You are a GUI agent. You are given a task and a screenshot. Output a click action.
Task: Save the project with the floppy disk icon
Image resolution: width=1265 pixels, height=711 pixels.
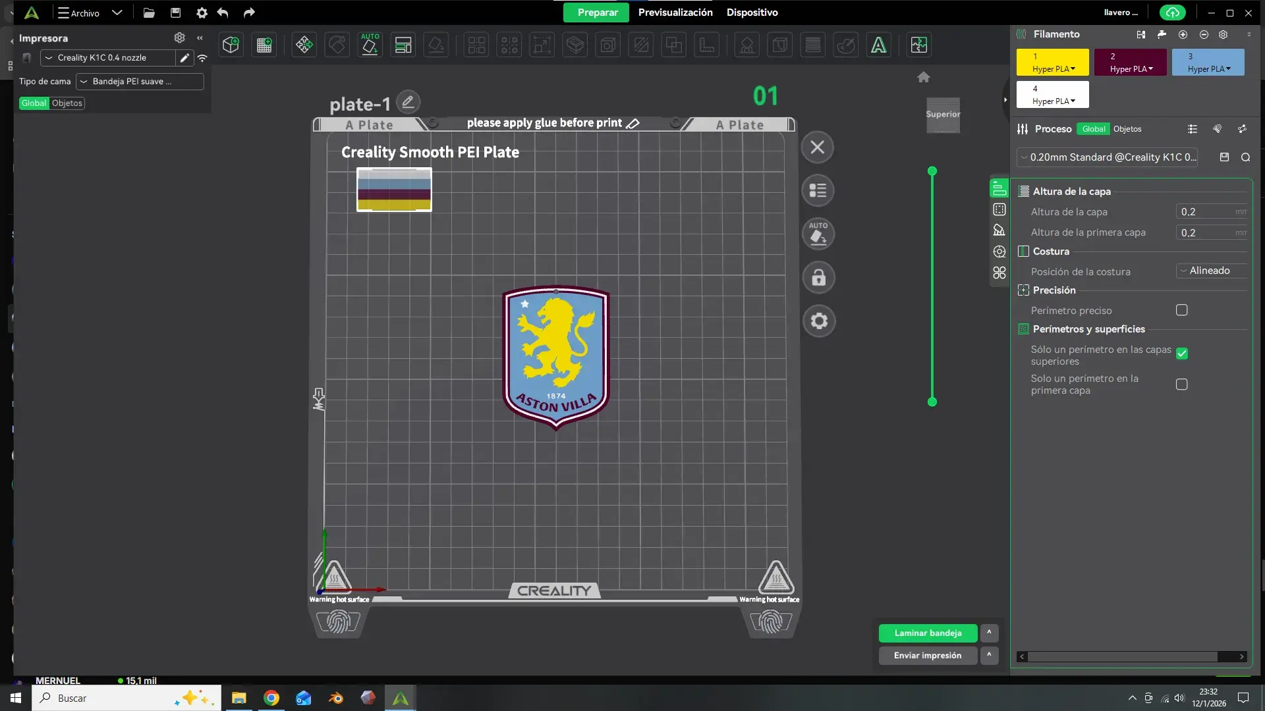(175, 13)
